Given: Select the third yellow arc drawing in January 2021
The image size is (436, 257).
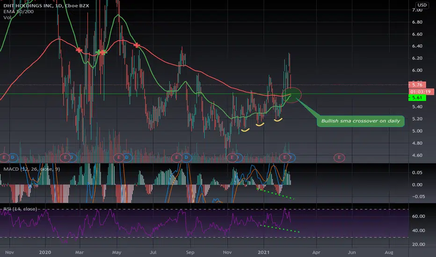Looking at the screenshot, I should (278, 120).
